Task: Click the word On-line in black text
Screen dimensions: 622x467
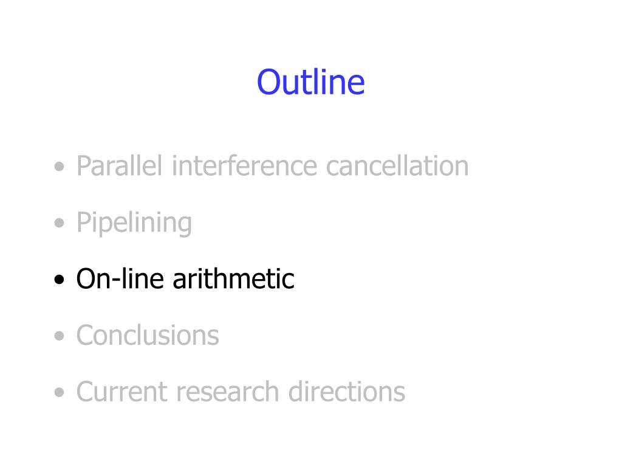Action: (120, 278)
